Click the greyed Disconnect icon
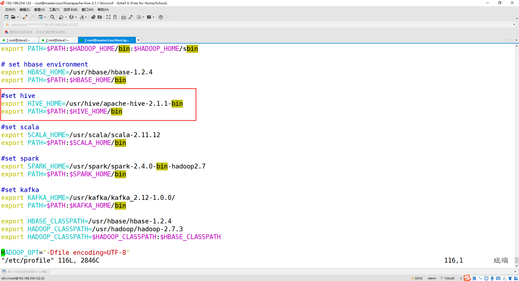The width and height of the screenshot is (519, 281). click(x=32, y=17)
